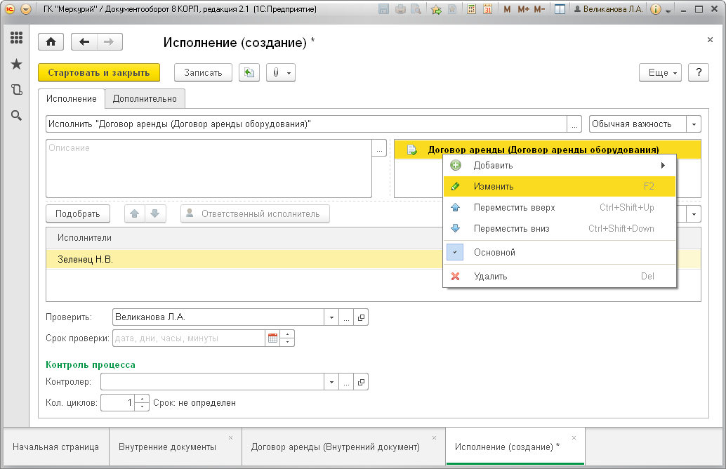Image resolution: width=726 pixels, height=469 pixels.
Task: Open the Начальная страница bottom tab
Action: (55, 447)
